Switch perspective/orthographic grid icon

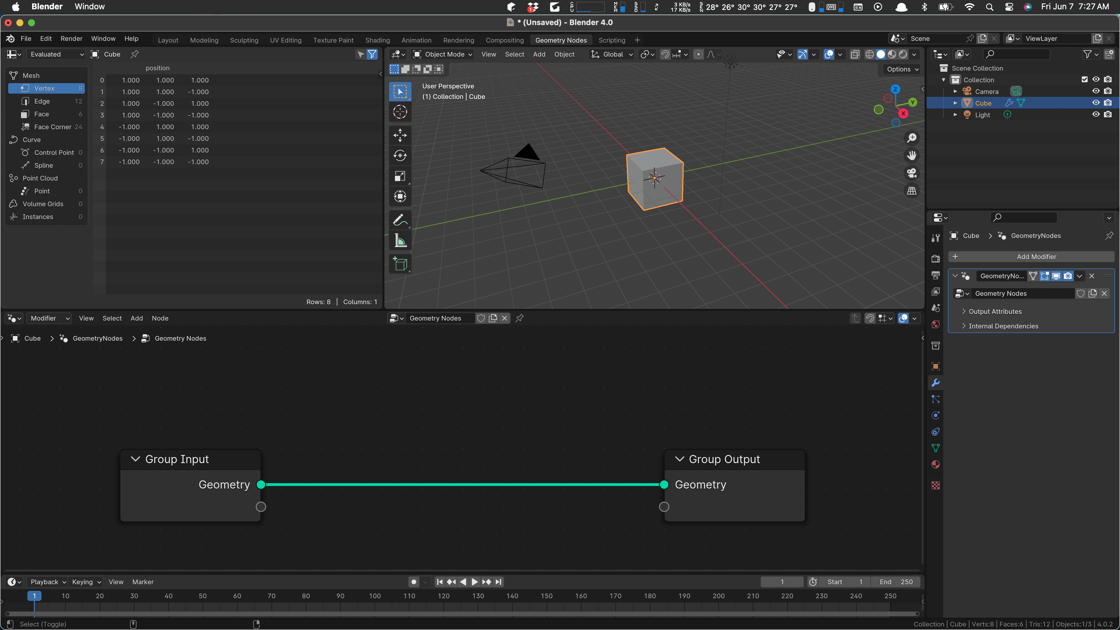click(x=912, y=190)
